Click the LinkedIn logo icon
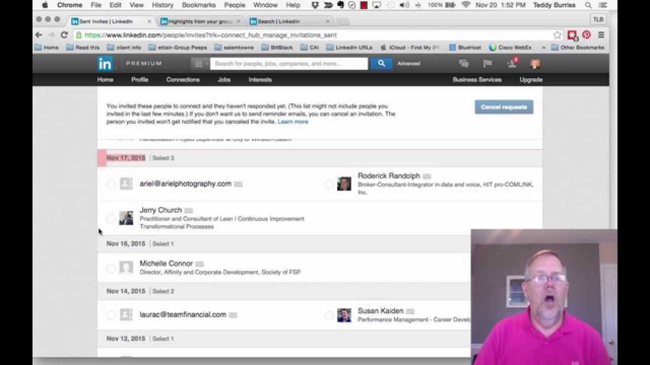Viewport: 650px width, 365px height. 105,64
